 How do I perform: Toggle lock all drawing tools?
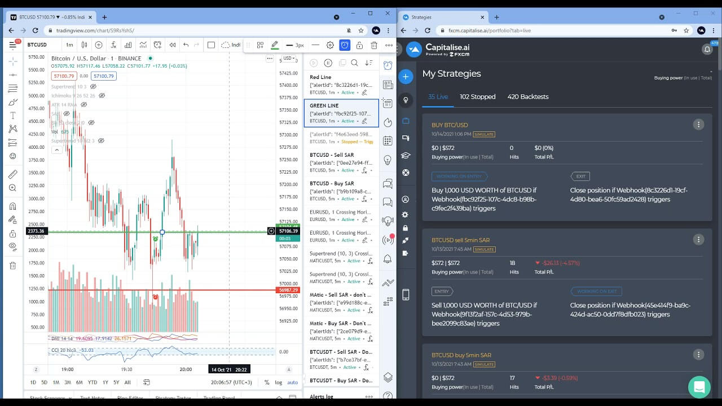coord(12,233)
